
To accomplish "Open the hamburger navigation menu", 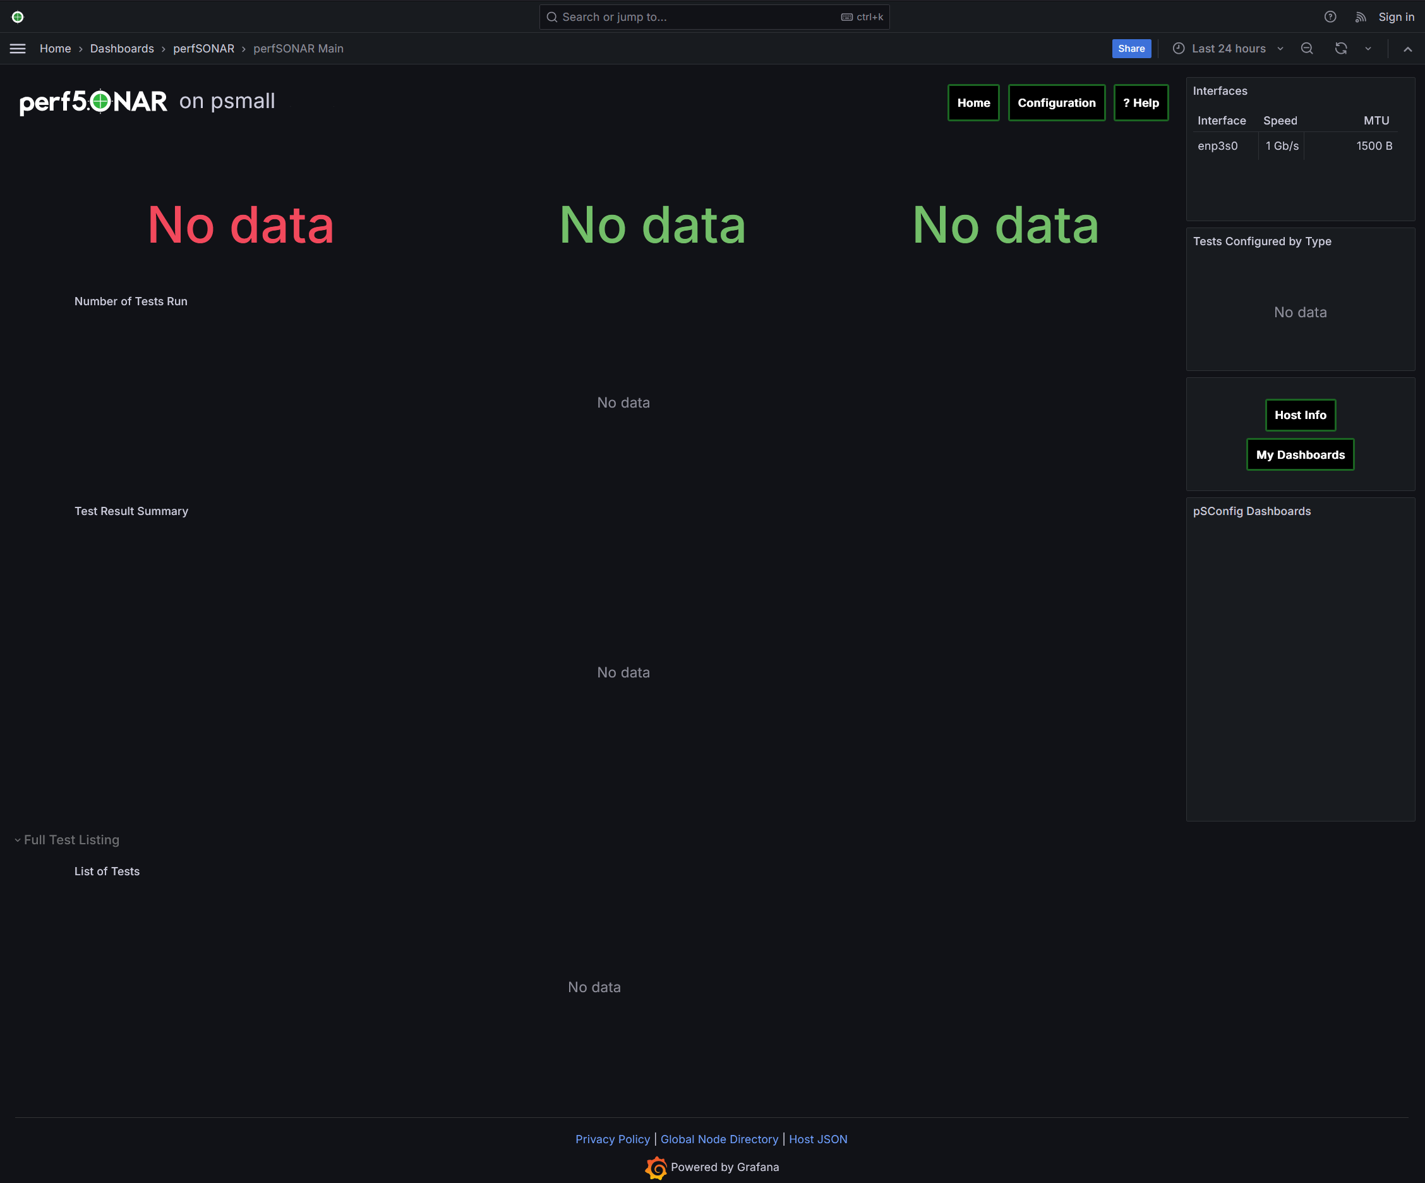I will 18,49.
